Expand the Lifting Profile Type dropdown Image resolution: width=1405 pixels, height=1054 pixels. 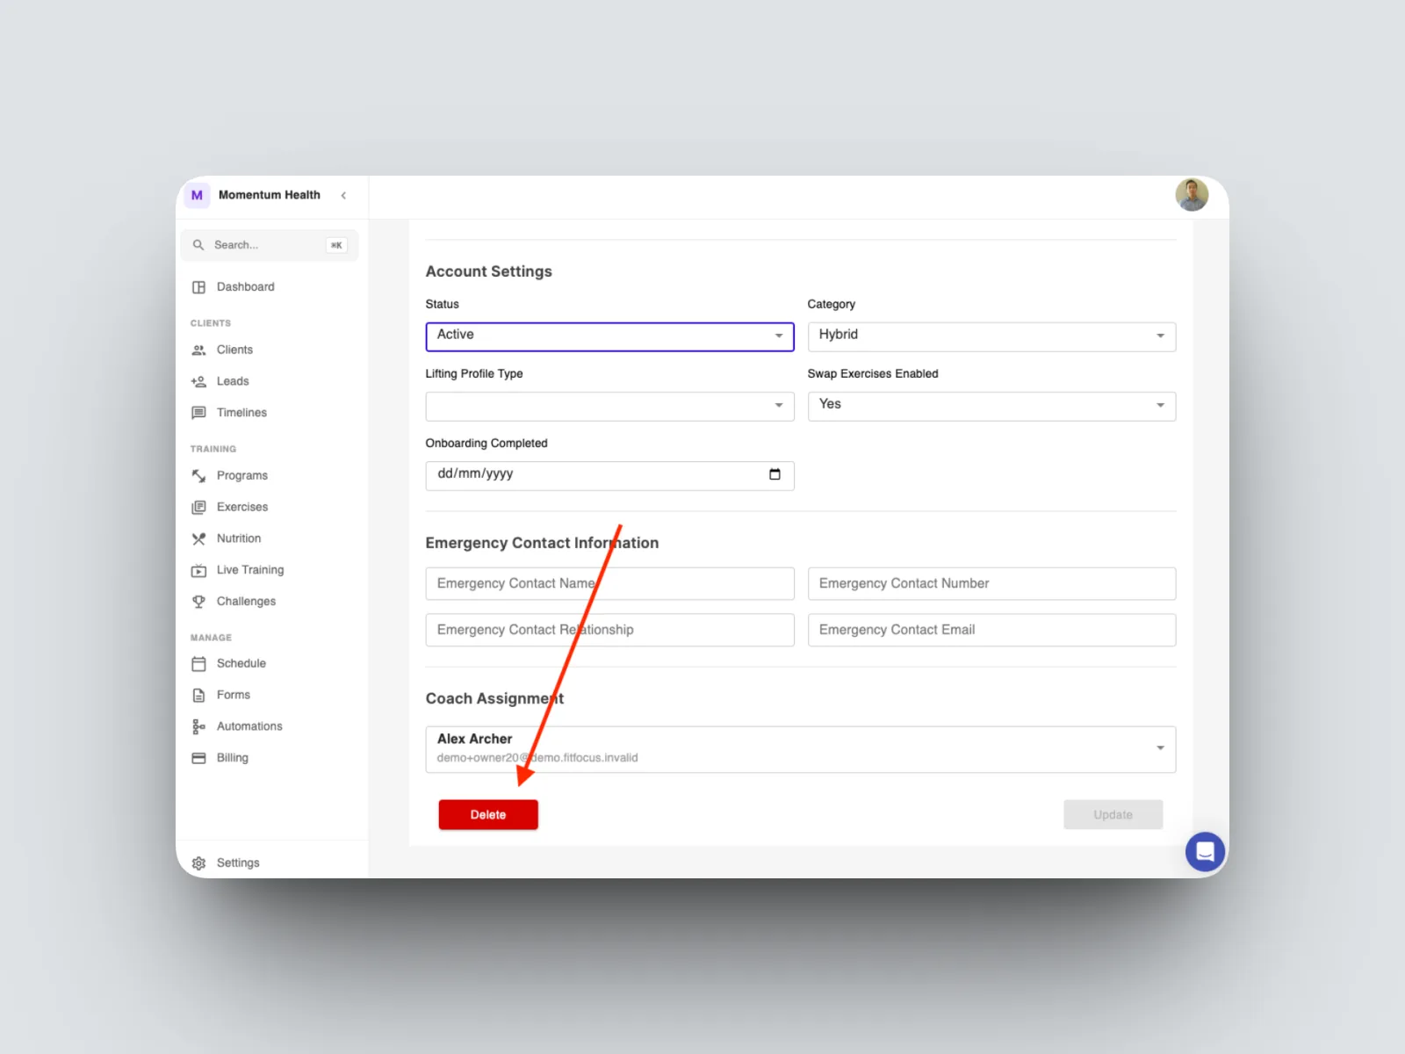(609, 406)
